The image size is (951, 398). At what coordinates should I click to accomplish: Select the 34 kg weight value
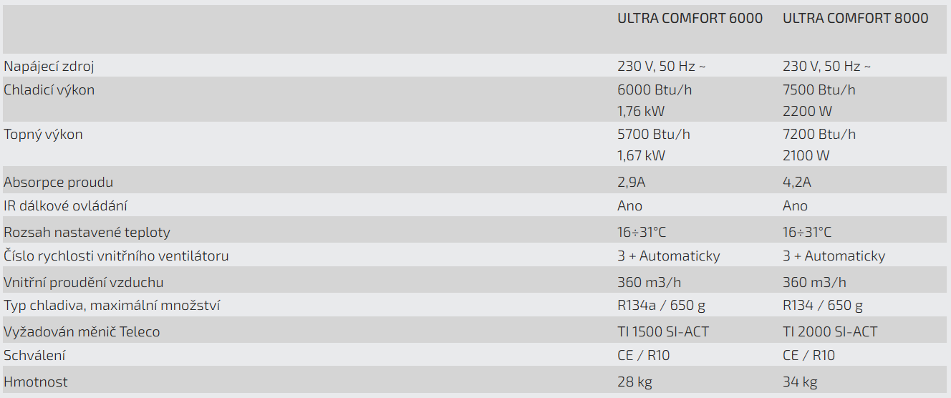[x=800, y=382]
